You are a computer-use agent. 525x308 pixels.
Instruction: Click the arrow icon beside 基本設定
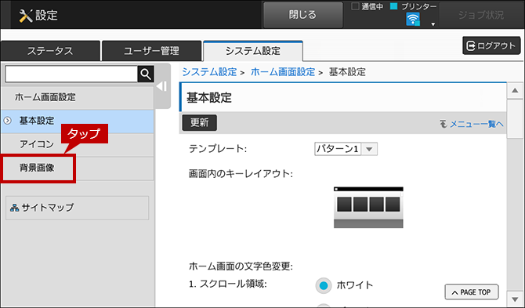[x=7, y=121]
